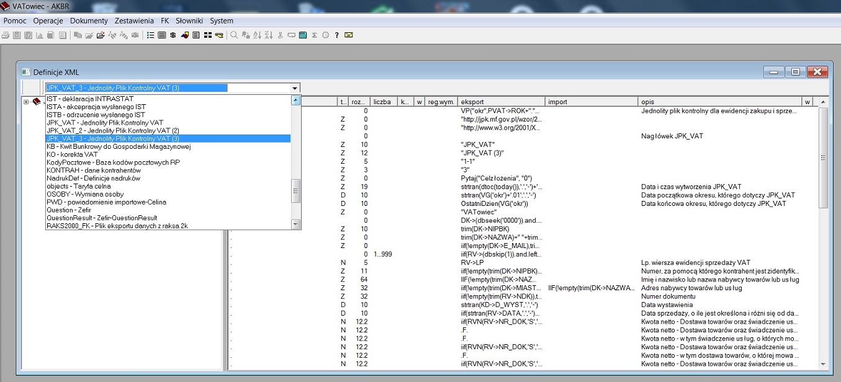The image size is (841, 382).
Task: Click the question mark help icon
Action: (x=336, y=35)
